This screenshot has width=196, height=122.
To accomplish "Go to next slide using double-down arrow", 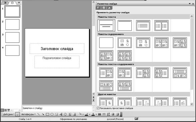I will pyautogui.click(x=93, y=100).
